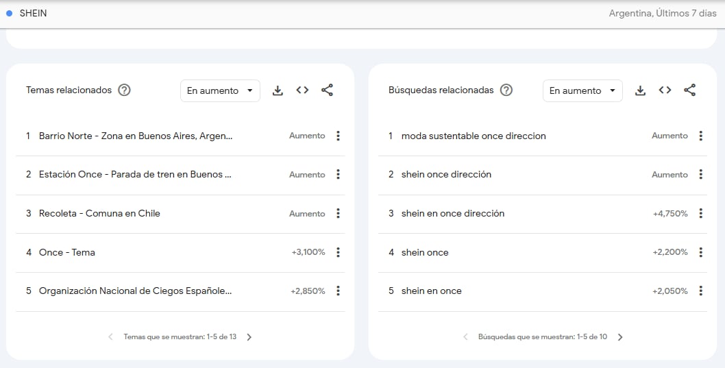Click Aumento label in Barrio Norte row
The height and width of the screenshot is (368, 725).
(x=308, y=136)
